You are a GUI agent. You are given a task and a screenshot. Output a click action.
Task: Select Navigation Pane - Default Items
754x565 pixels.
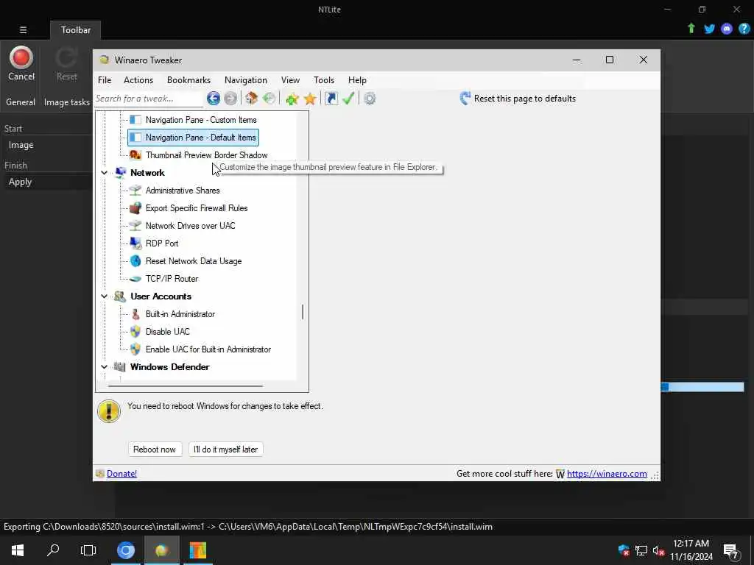pos(194,138)
